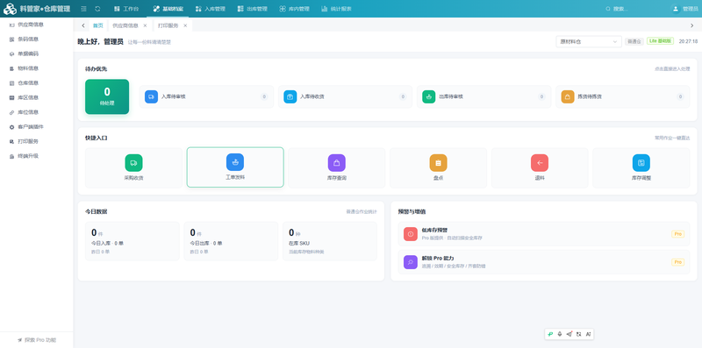
Task: Click green first icon in floating toolbar
Action: (x=550, y=334)
